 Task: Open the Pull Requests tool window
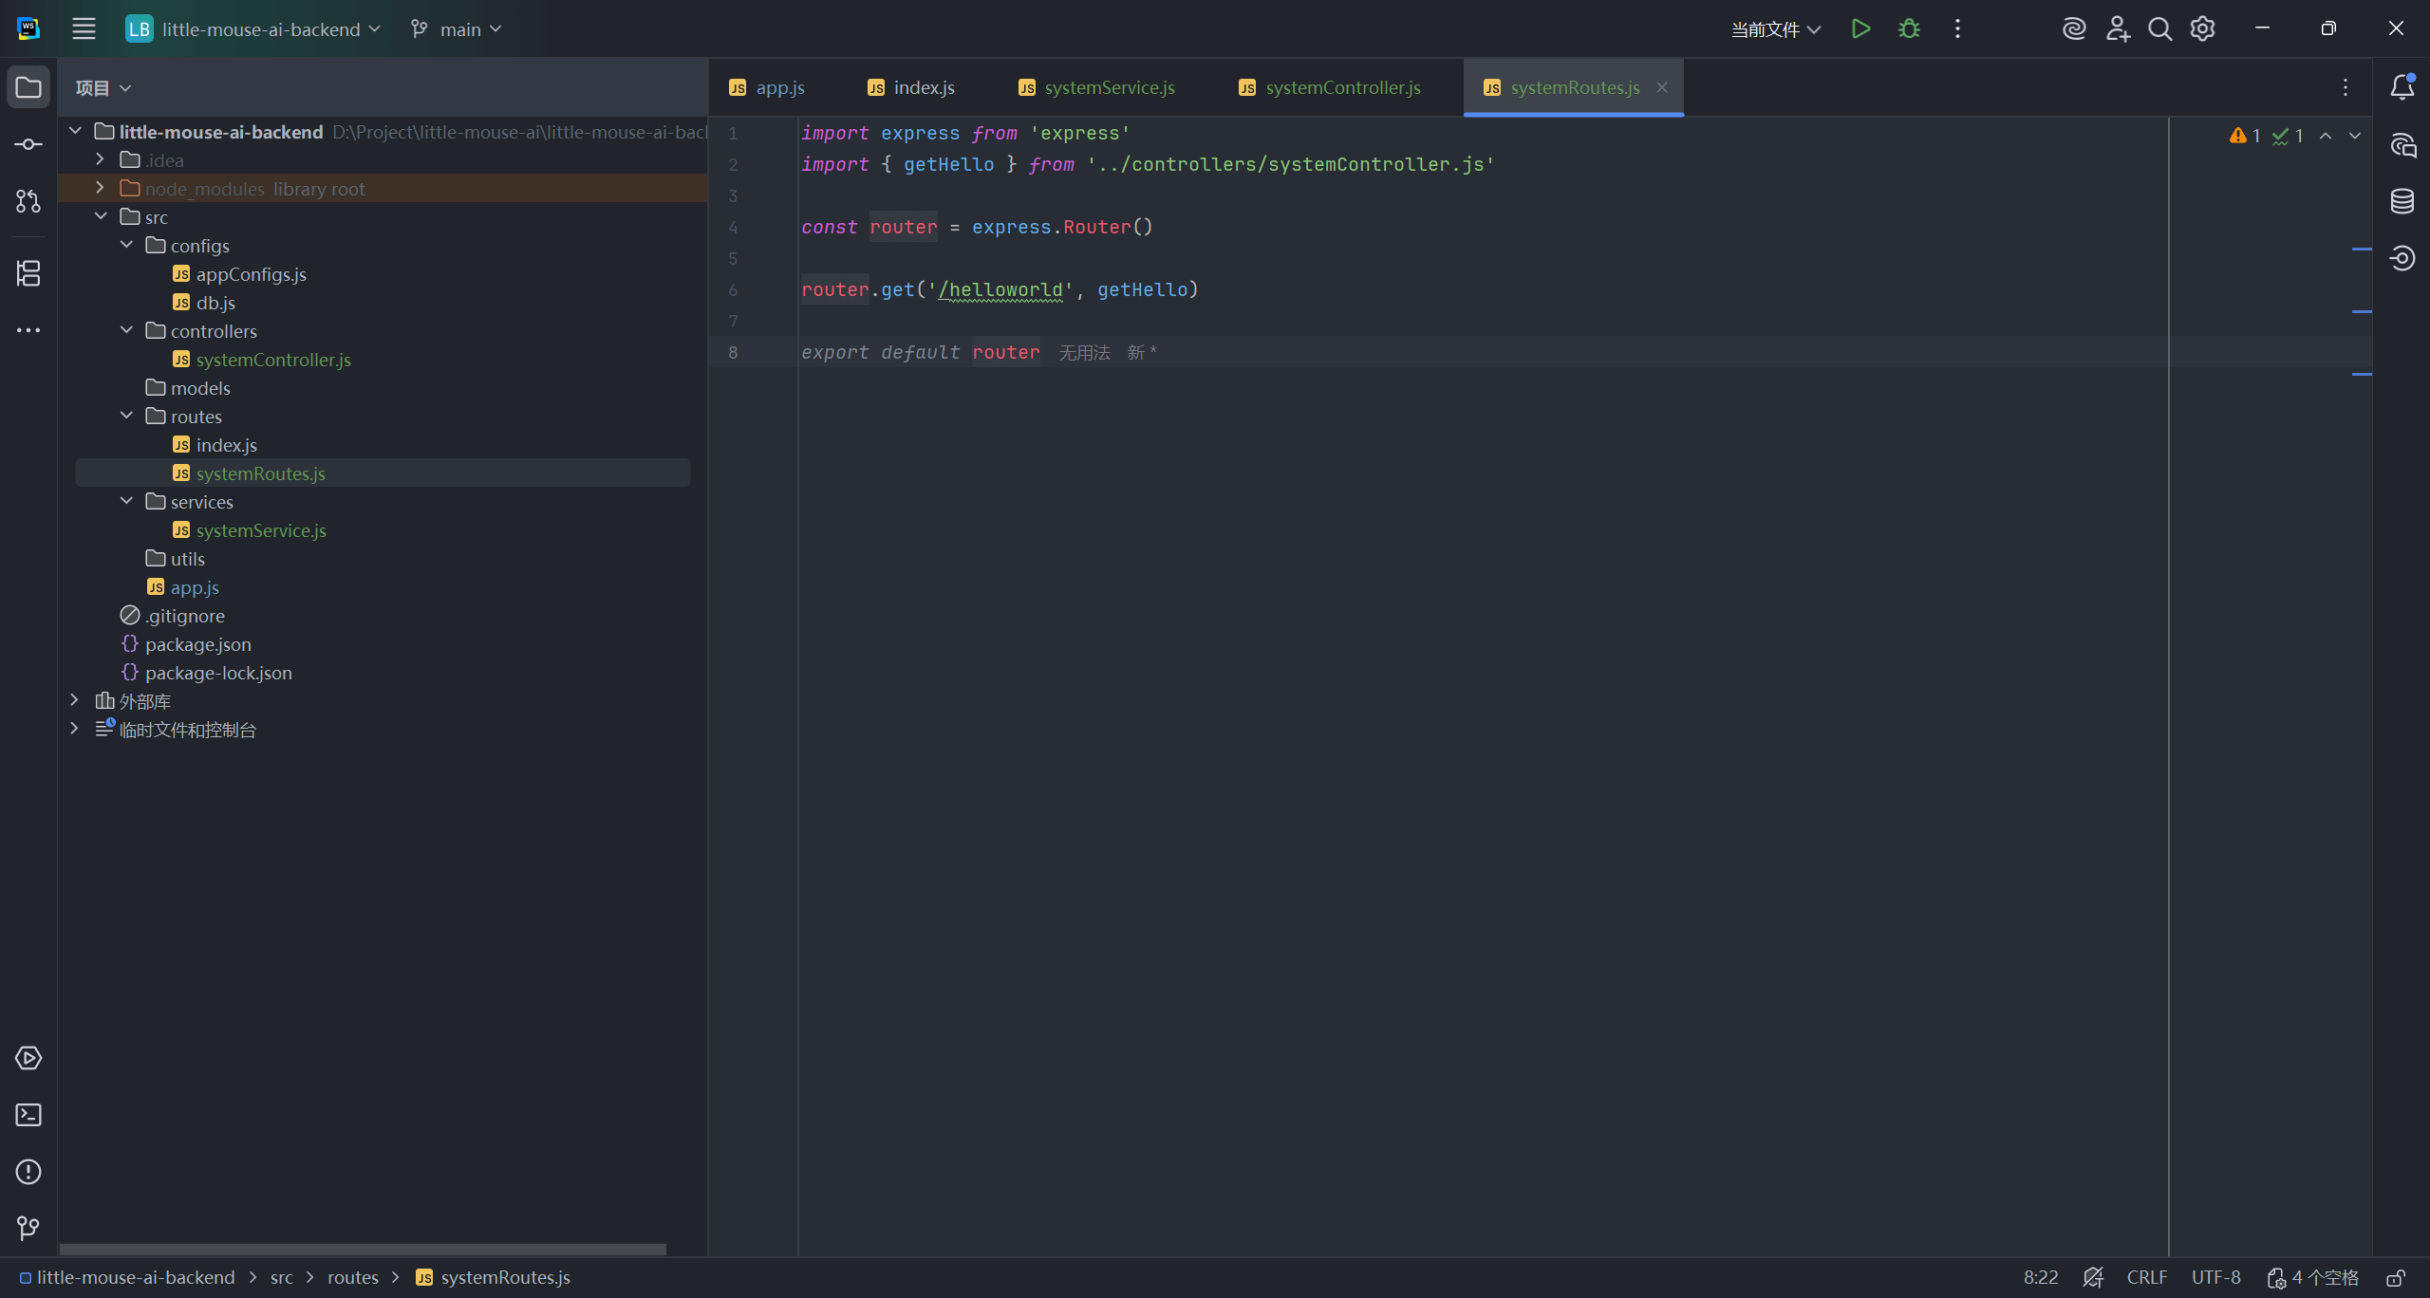coord(28,201)
